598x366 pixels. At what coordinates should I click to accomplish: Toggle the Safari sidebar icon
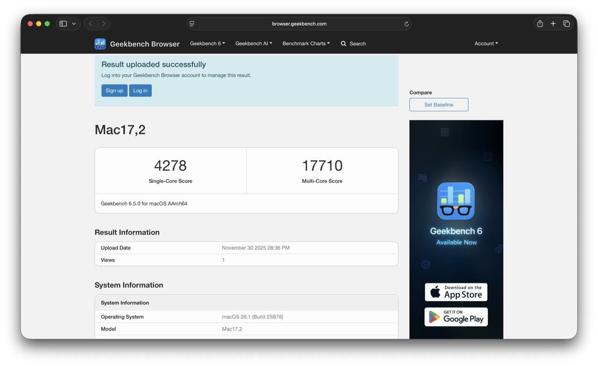coord(63,24)
